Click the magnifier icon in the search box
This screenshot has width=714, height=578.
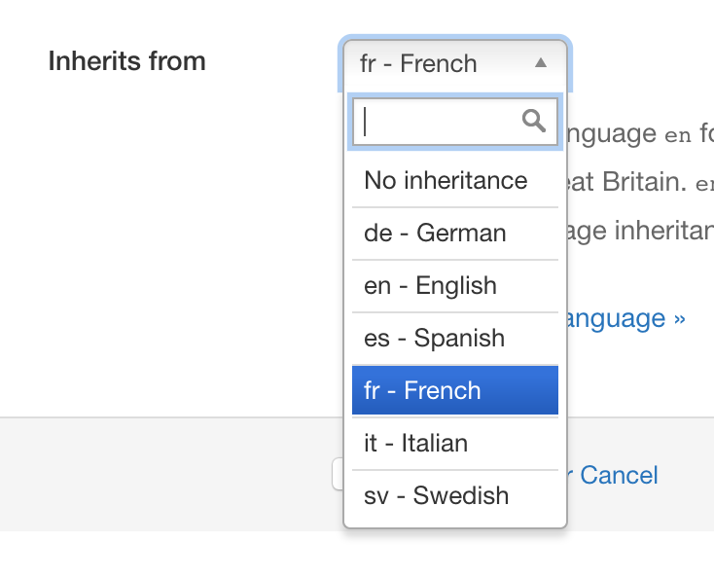(x=534, y=122)
